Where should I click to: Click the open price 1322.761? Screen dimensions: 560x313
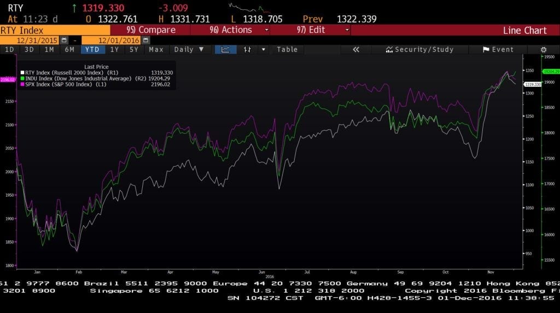118,19
